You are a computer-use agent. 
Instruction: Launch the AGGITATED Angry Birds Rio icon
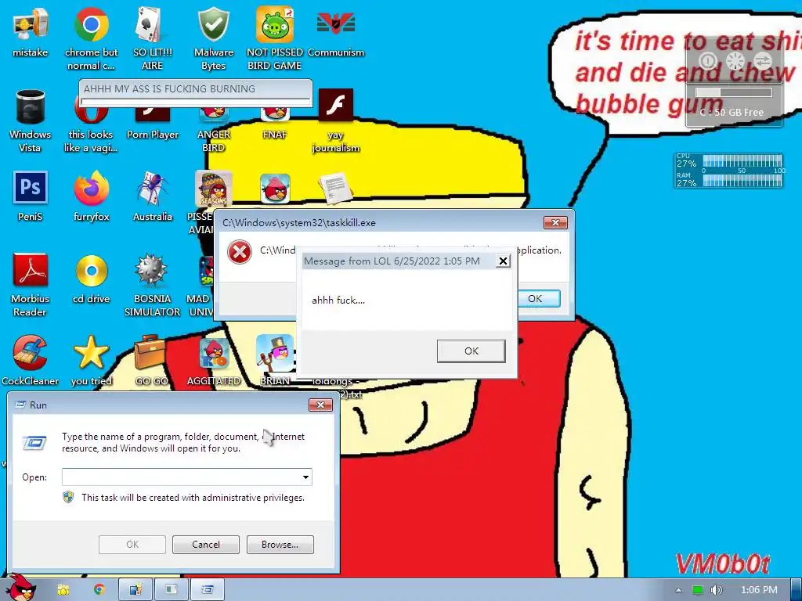[x=213, y=361]
